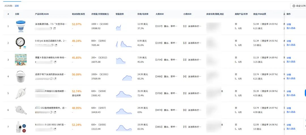Click 加入选品 for the 9-100-9001 UWF row
306x135 pixels.
pos(291,128)
